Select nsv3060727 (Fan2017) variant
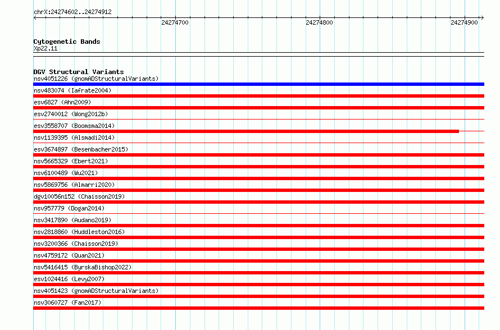The height and width of the screenshot is (330, 500). pyautogui.click(x=67, y=302)
